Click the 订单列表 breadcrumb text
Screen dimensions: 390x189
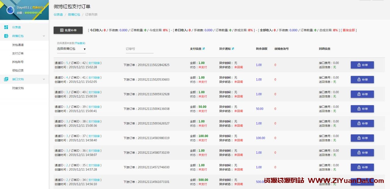(x=91, y=14)
